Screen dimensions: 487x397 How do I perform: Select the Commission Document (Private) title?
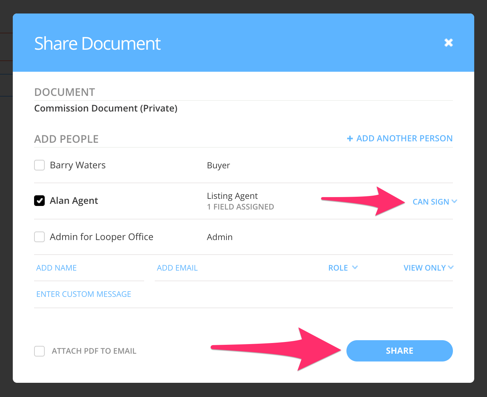coord(105,108)
